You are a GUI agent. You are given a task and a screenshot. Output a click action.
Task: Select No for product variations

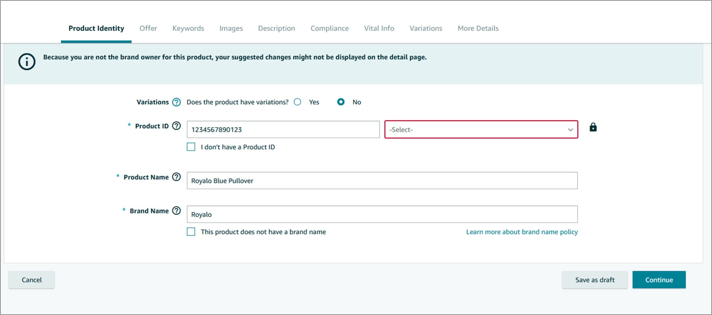pos(341,102)
